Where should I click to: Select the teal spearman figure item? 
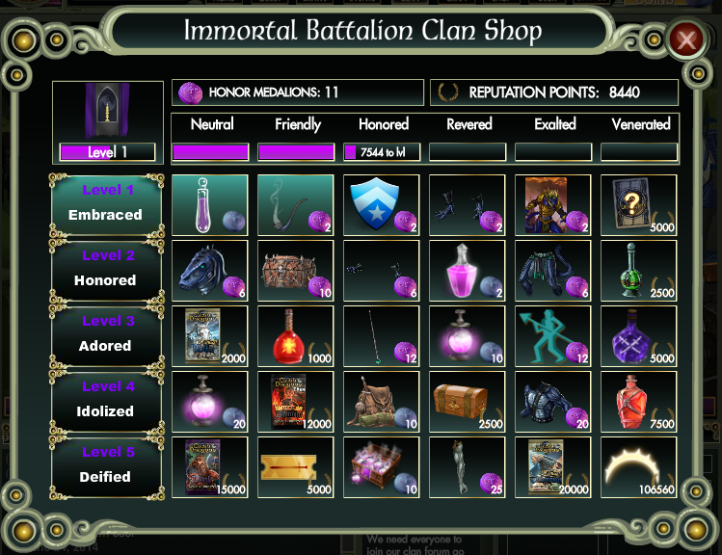(552, 336)
